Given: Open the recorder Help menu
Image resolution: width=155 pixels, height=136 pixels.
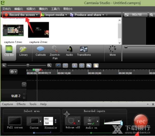Looking at the screenshot, I should pyautogui.click(x=43, y=104).
